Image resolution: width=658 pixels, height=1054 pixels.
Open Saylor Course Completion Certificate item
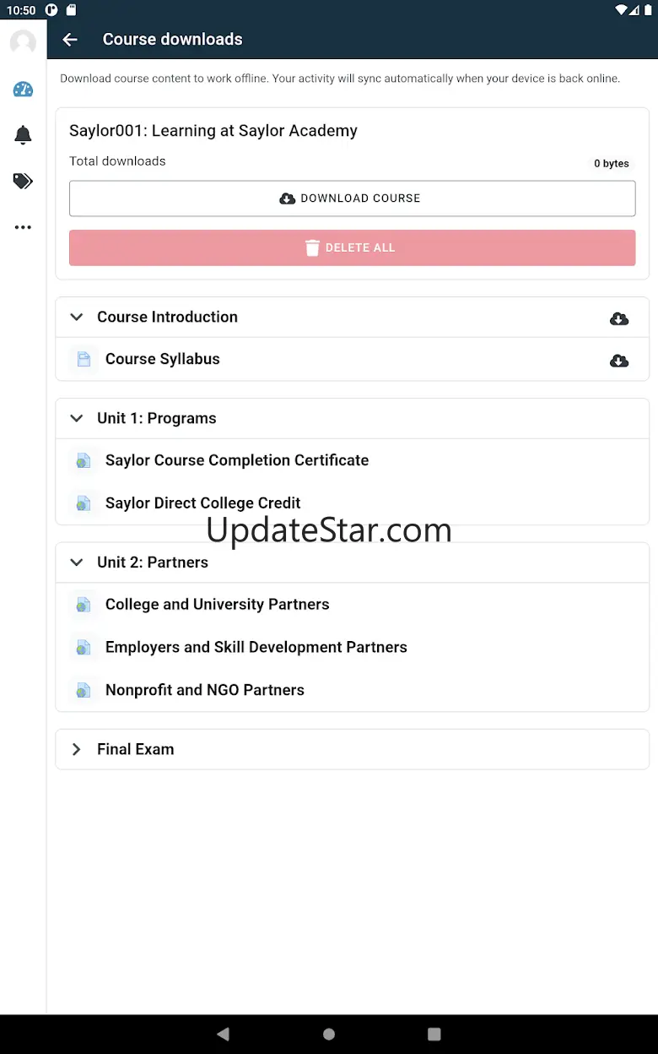point(236,460)
